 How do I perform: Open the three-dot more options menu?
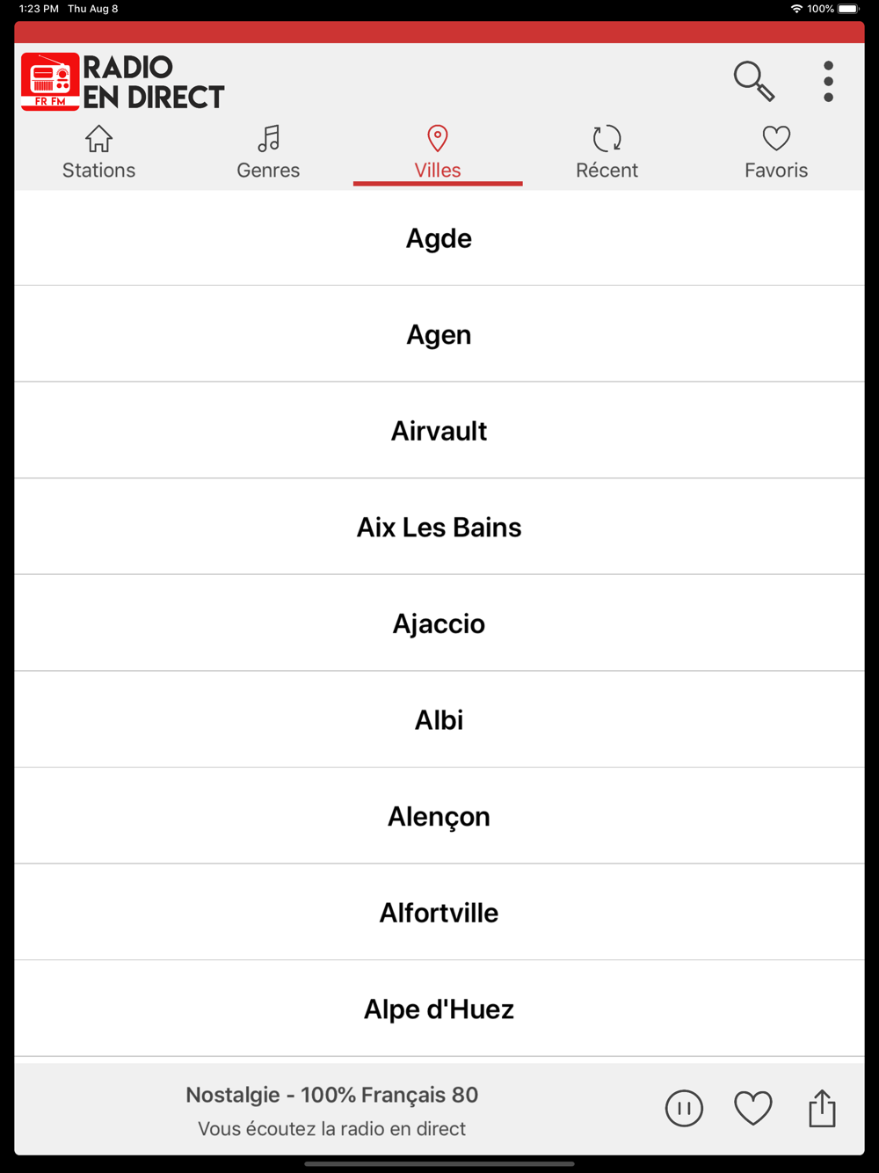tap(828, 82)
